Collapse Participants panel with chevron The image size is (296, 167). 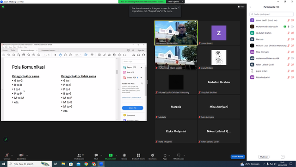250,7
